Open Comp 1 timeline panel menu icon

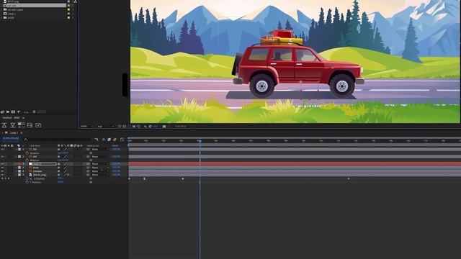point(22,132)
